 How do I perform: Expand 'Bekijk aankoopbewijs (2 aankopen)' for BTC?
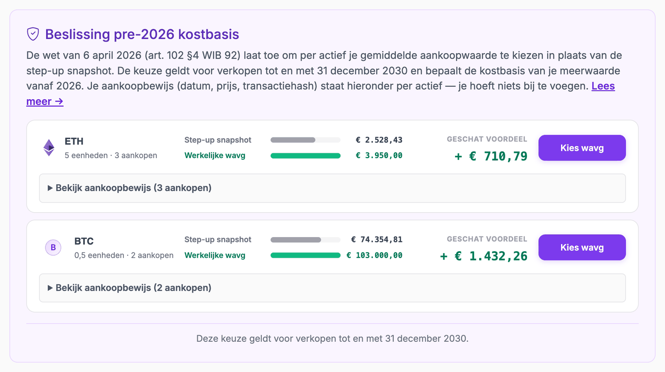[332, 288]
